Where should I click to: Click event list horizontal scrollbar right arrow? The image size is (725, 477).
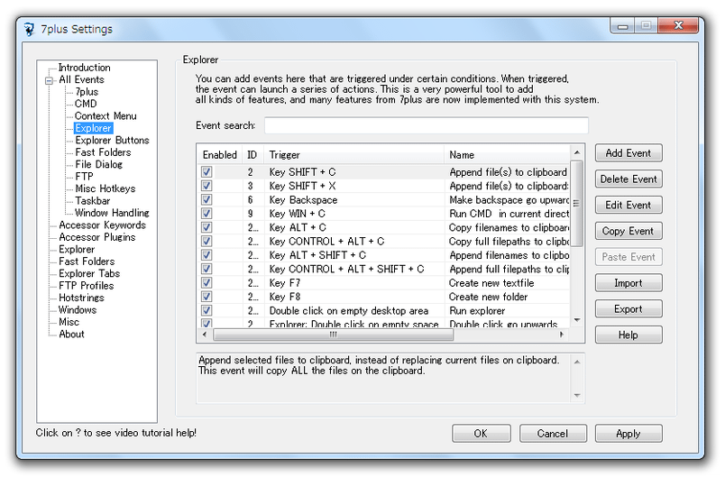[562, 335]
